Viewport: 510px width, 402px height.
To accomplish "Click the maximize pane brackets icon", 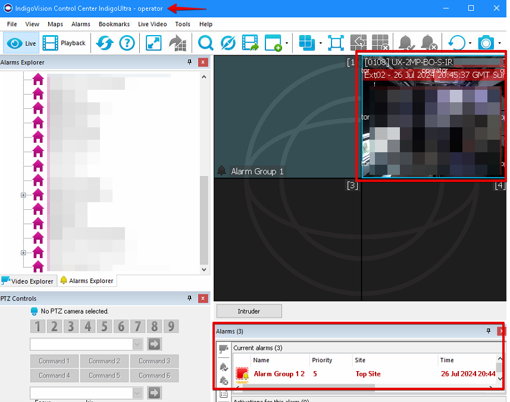I will (336, 43).
